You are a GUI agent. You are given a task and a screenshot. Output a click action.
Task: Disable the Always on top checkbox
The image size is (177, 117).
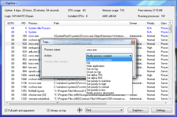point(48,110)
